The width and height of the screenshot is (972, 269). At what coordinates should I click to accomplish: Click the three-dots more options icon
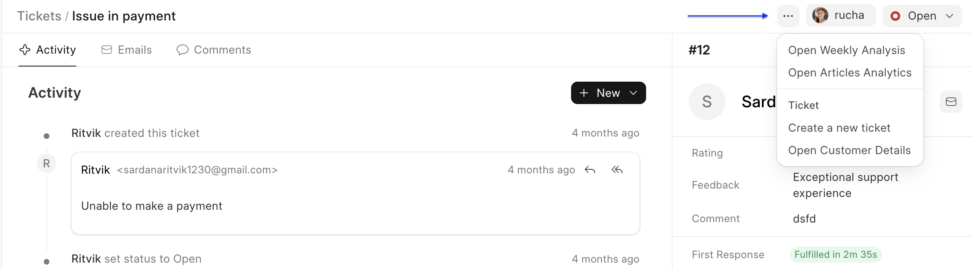point(788,16)
